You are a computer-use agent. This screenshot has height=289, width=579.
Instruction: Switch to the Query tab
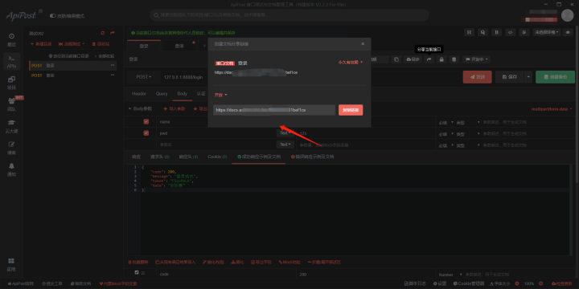point(162,94)
